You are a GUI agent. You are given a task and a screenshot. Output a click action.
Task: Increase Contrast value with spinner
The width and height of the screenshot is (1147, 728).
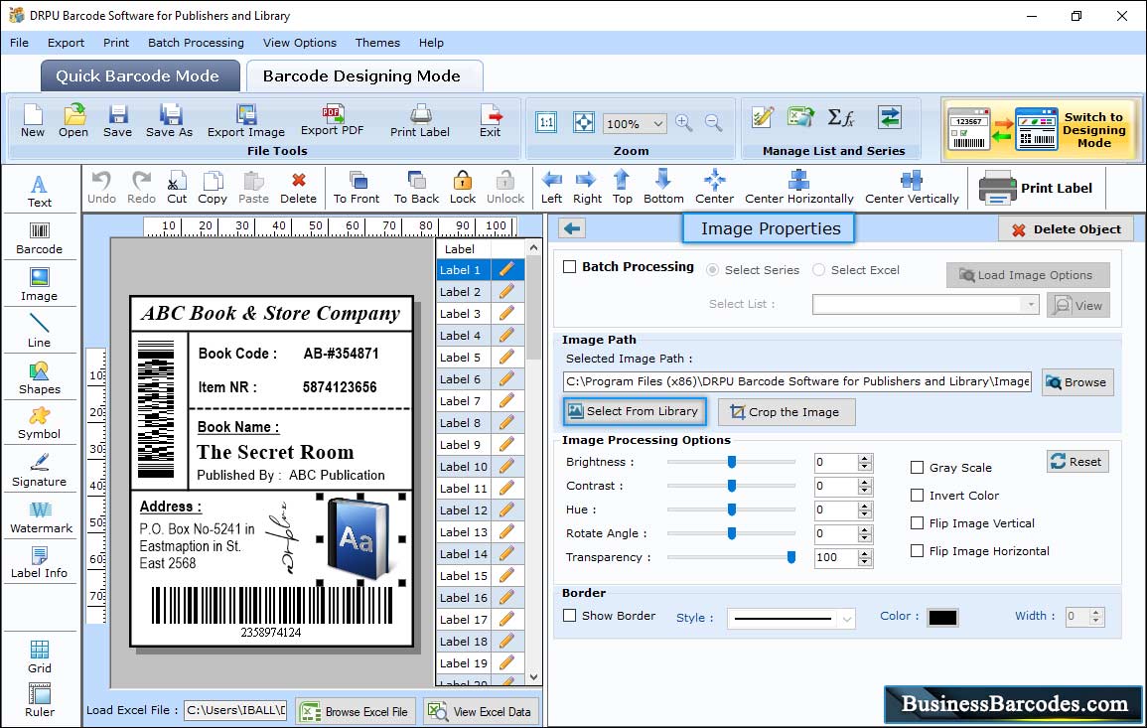[x=865, y=482]
